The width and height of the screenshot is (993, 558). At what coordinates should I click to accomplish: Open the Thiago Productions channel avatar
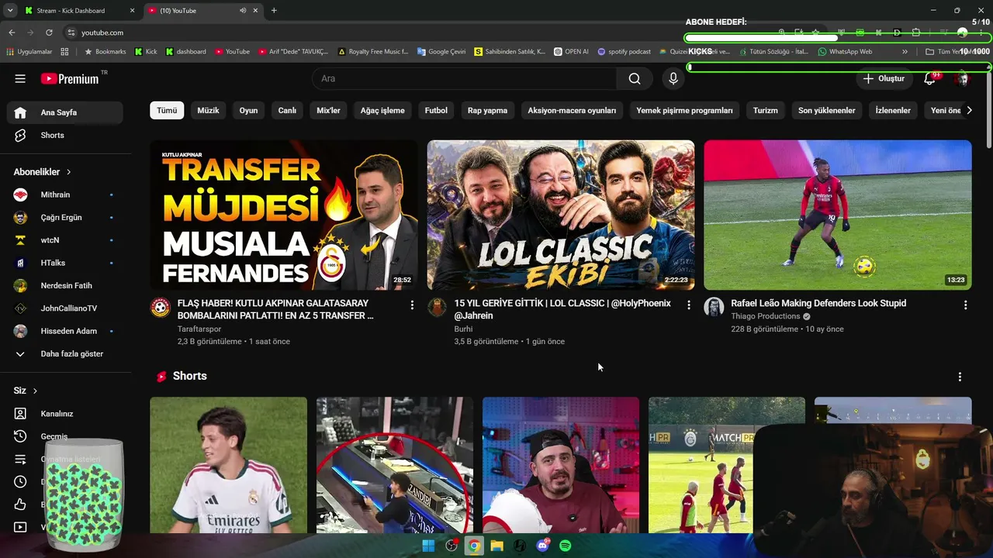coord(714,308)
